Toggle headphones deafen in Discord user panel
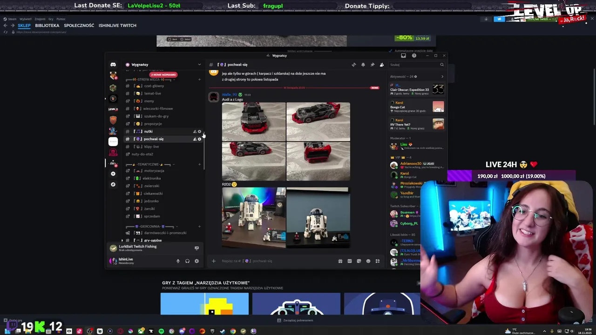Viewport: 596px width, 335px height. [x=187, y=261]
